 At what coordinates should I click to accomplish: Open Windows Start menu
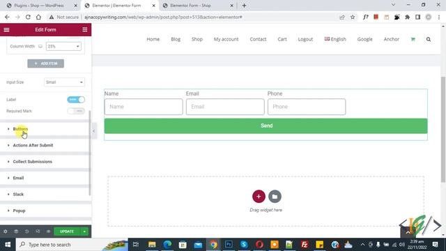8,245
